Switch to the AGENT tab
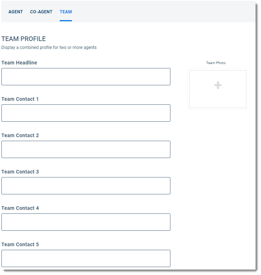Viewport: 261px width, 275px height. [15, 12]
